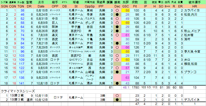Select the '1St第３戦' cell
Image resolution: width=206 pixels, height=106 pixels.
(x=17, y=100)
